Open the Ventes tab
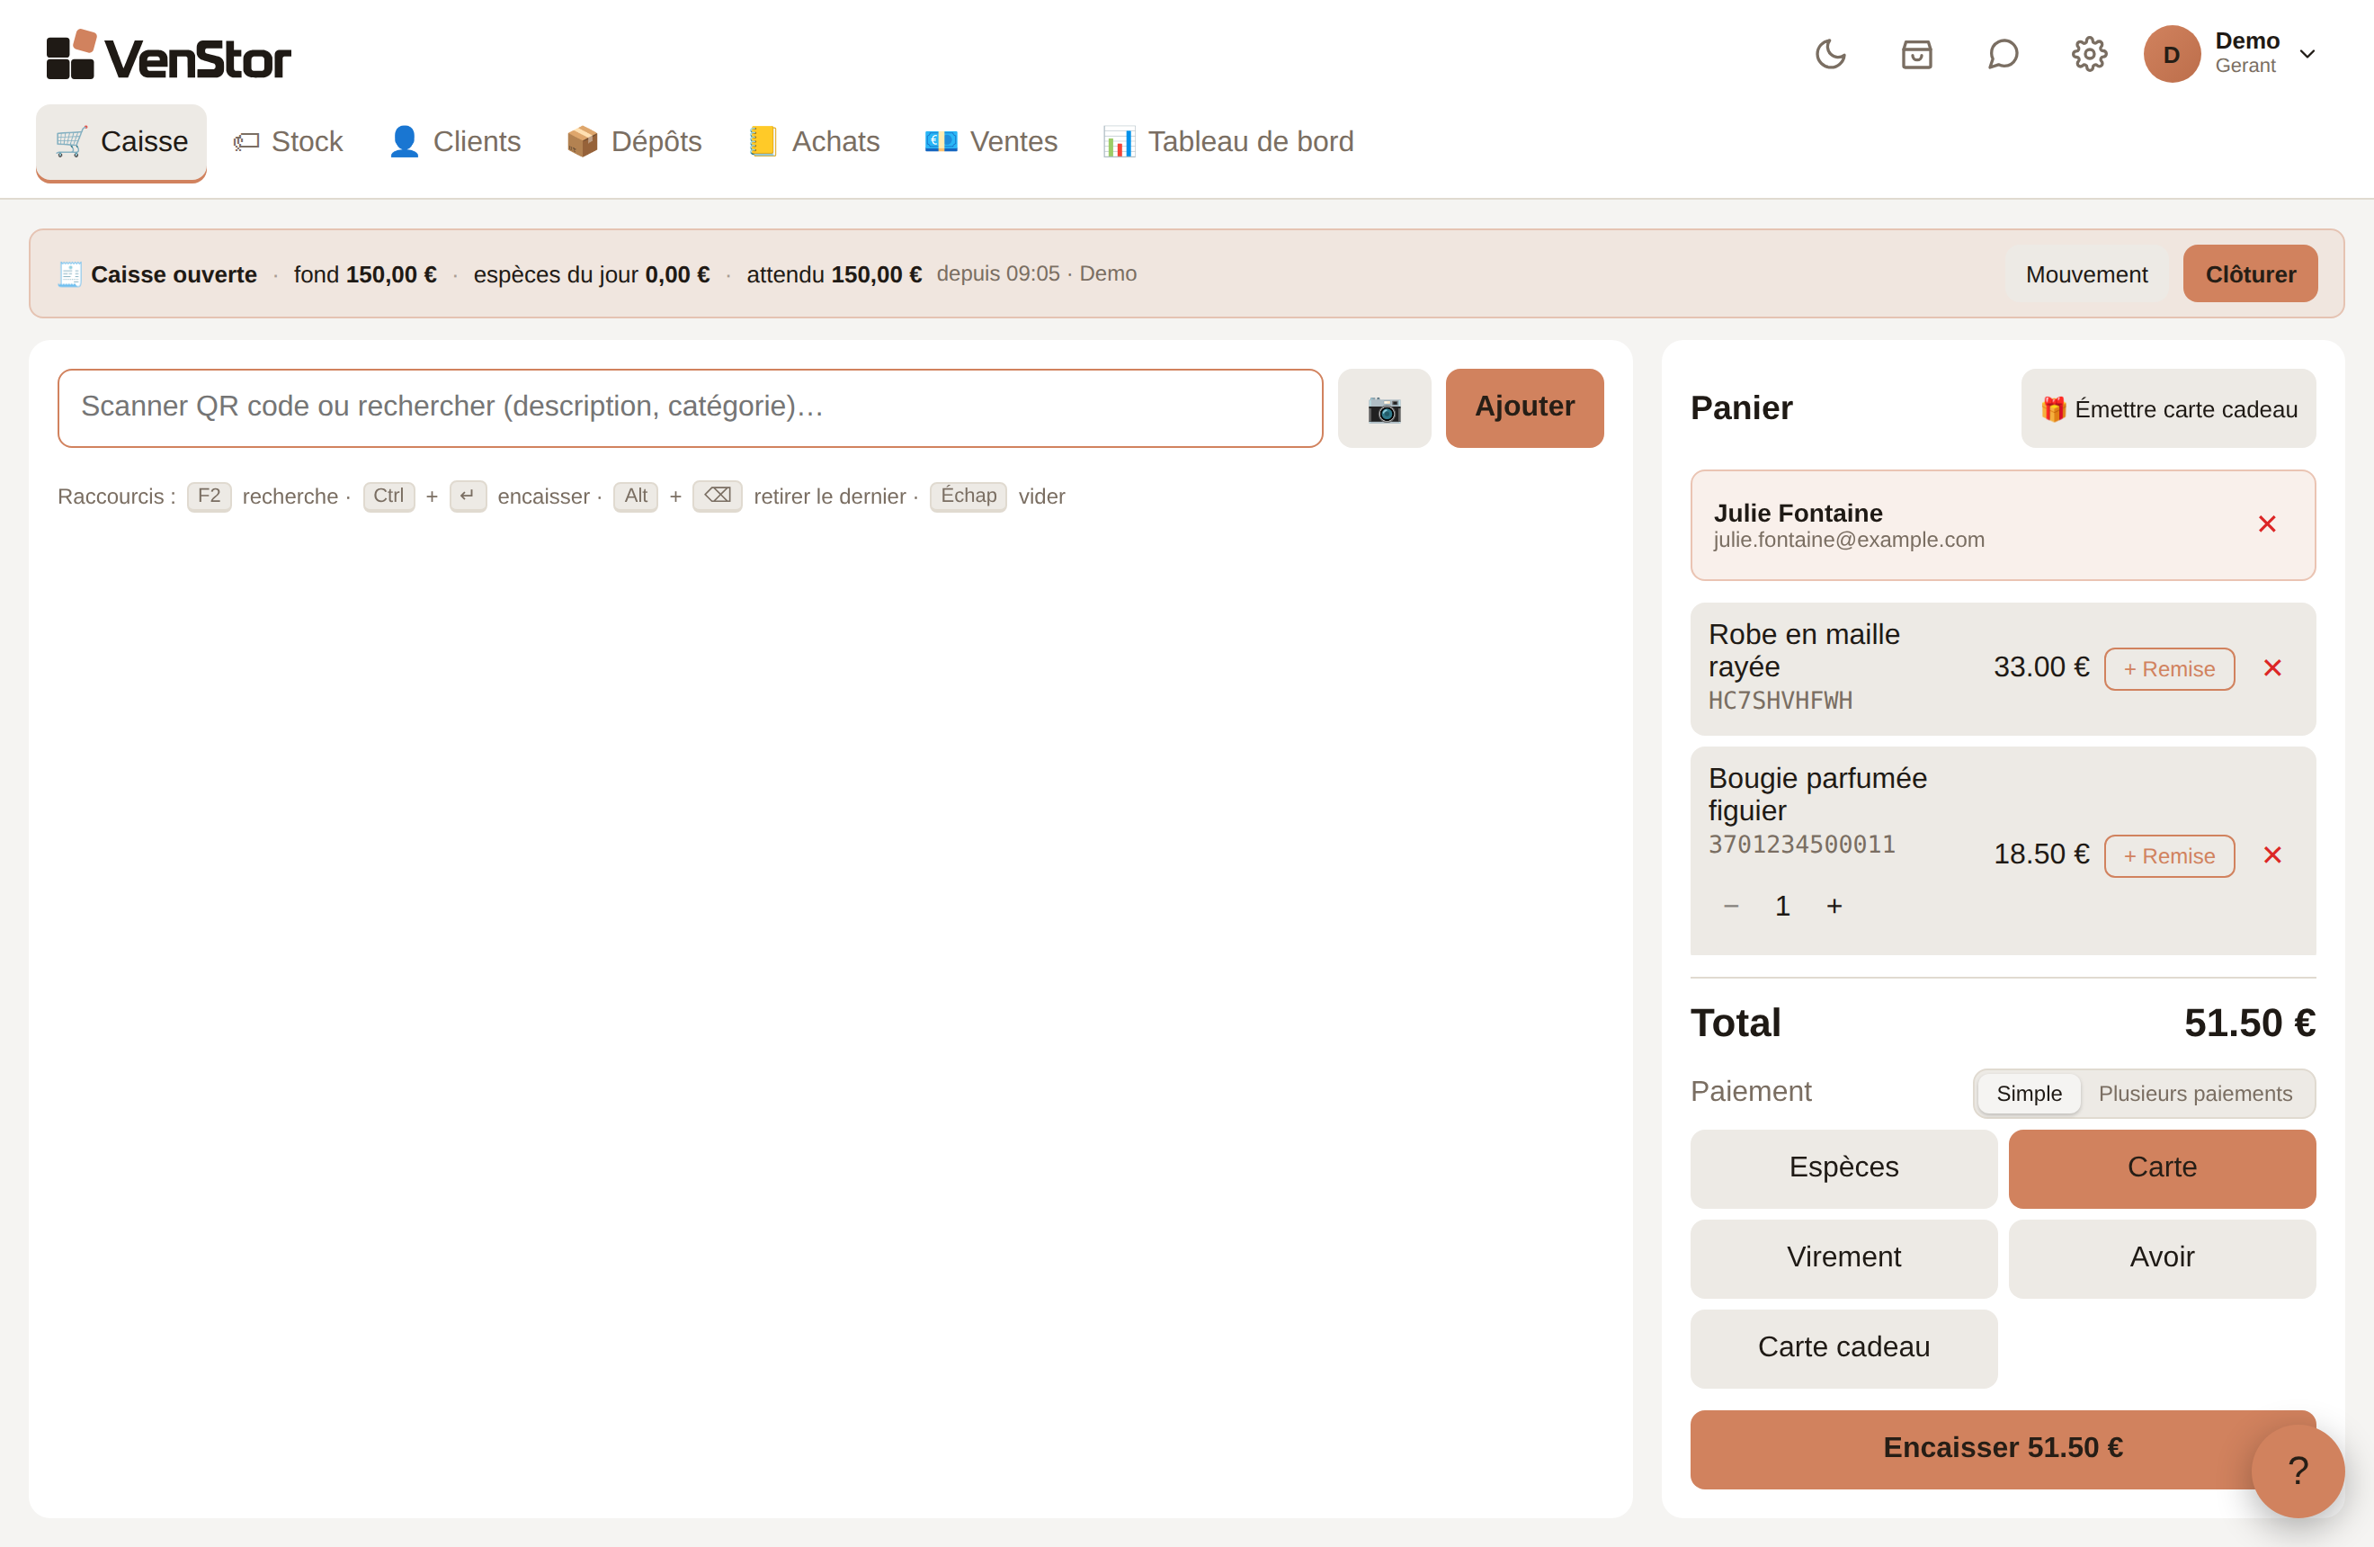Image resolution: width=2374 pixels, height=1547 pixels. [x=992, y=141]
